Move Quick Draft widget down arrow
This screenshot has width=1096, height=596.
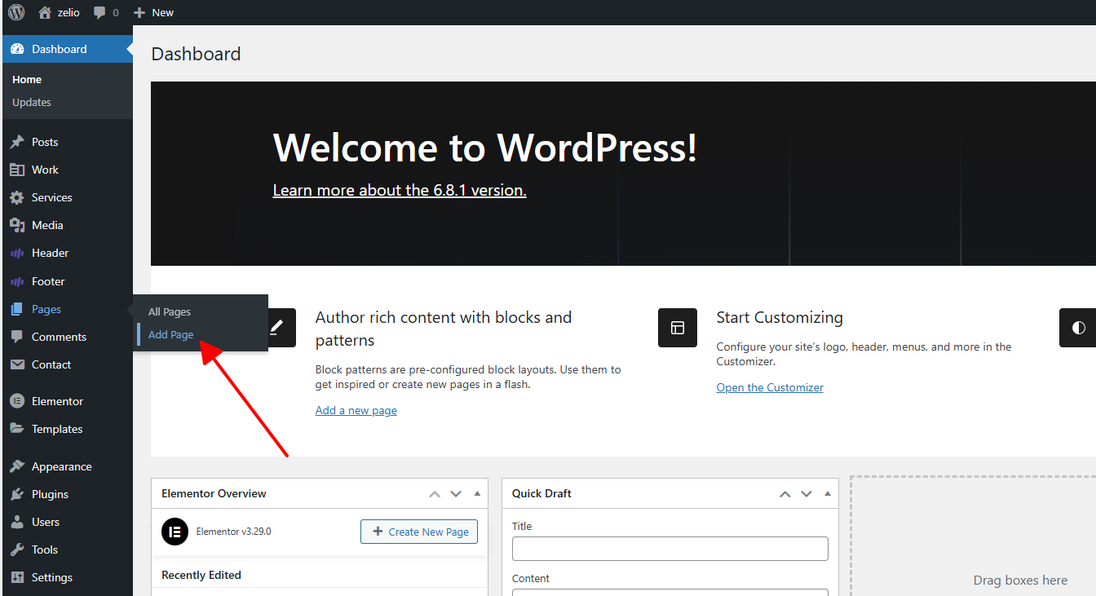807,494
